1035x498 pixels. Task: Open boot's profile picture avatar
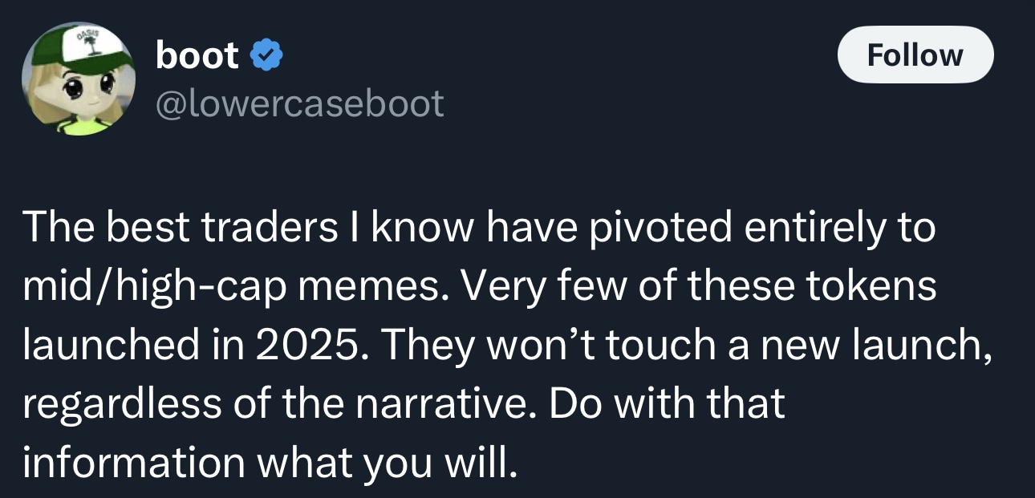click(78, 79)
